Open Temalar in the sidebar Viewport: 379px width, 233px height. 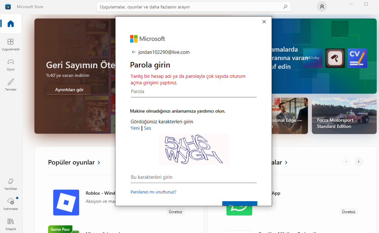(x=11, y=85)
